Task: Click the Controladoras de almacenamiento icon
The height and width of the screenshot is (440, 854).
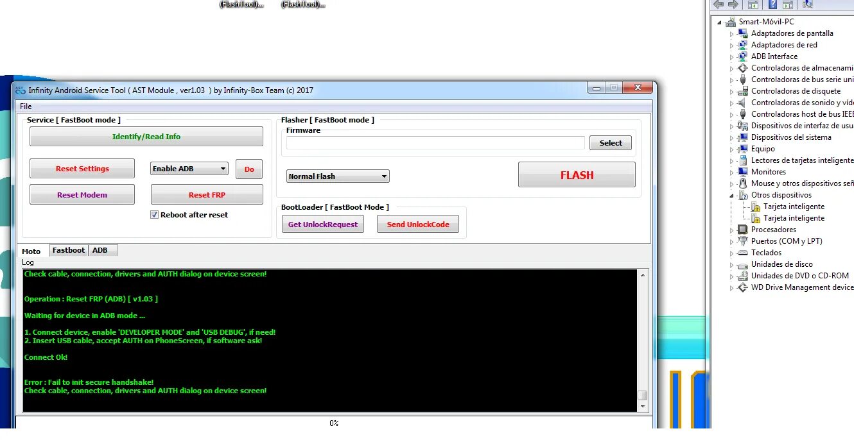Action: [743, 68]
